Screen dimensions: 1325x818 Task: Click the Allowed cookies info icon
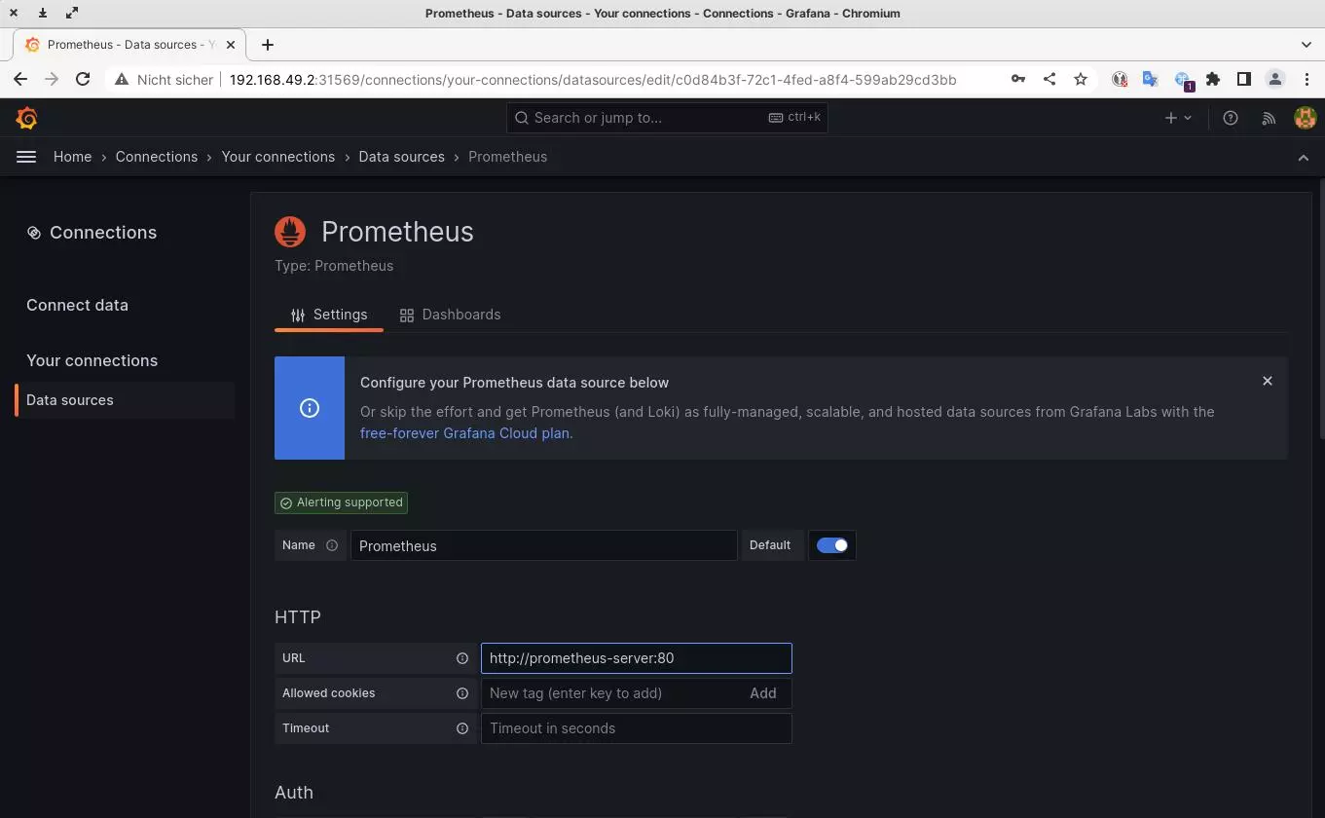(x=462, y=693)
